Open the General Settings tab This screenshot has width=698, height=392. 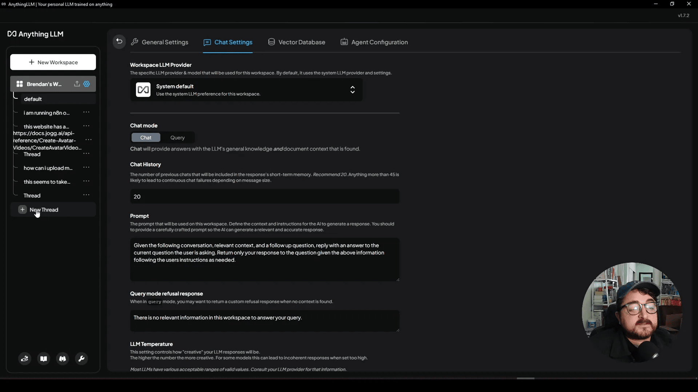coord(160,42)
